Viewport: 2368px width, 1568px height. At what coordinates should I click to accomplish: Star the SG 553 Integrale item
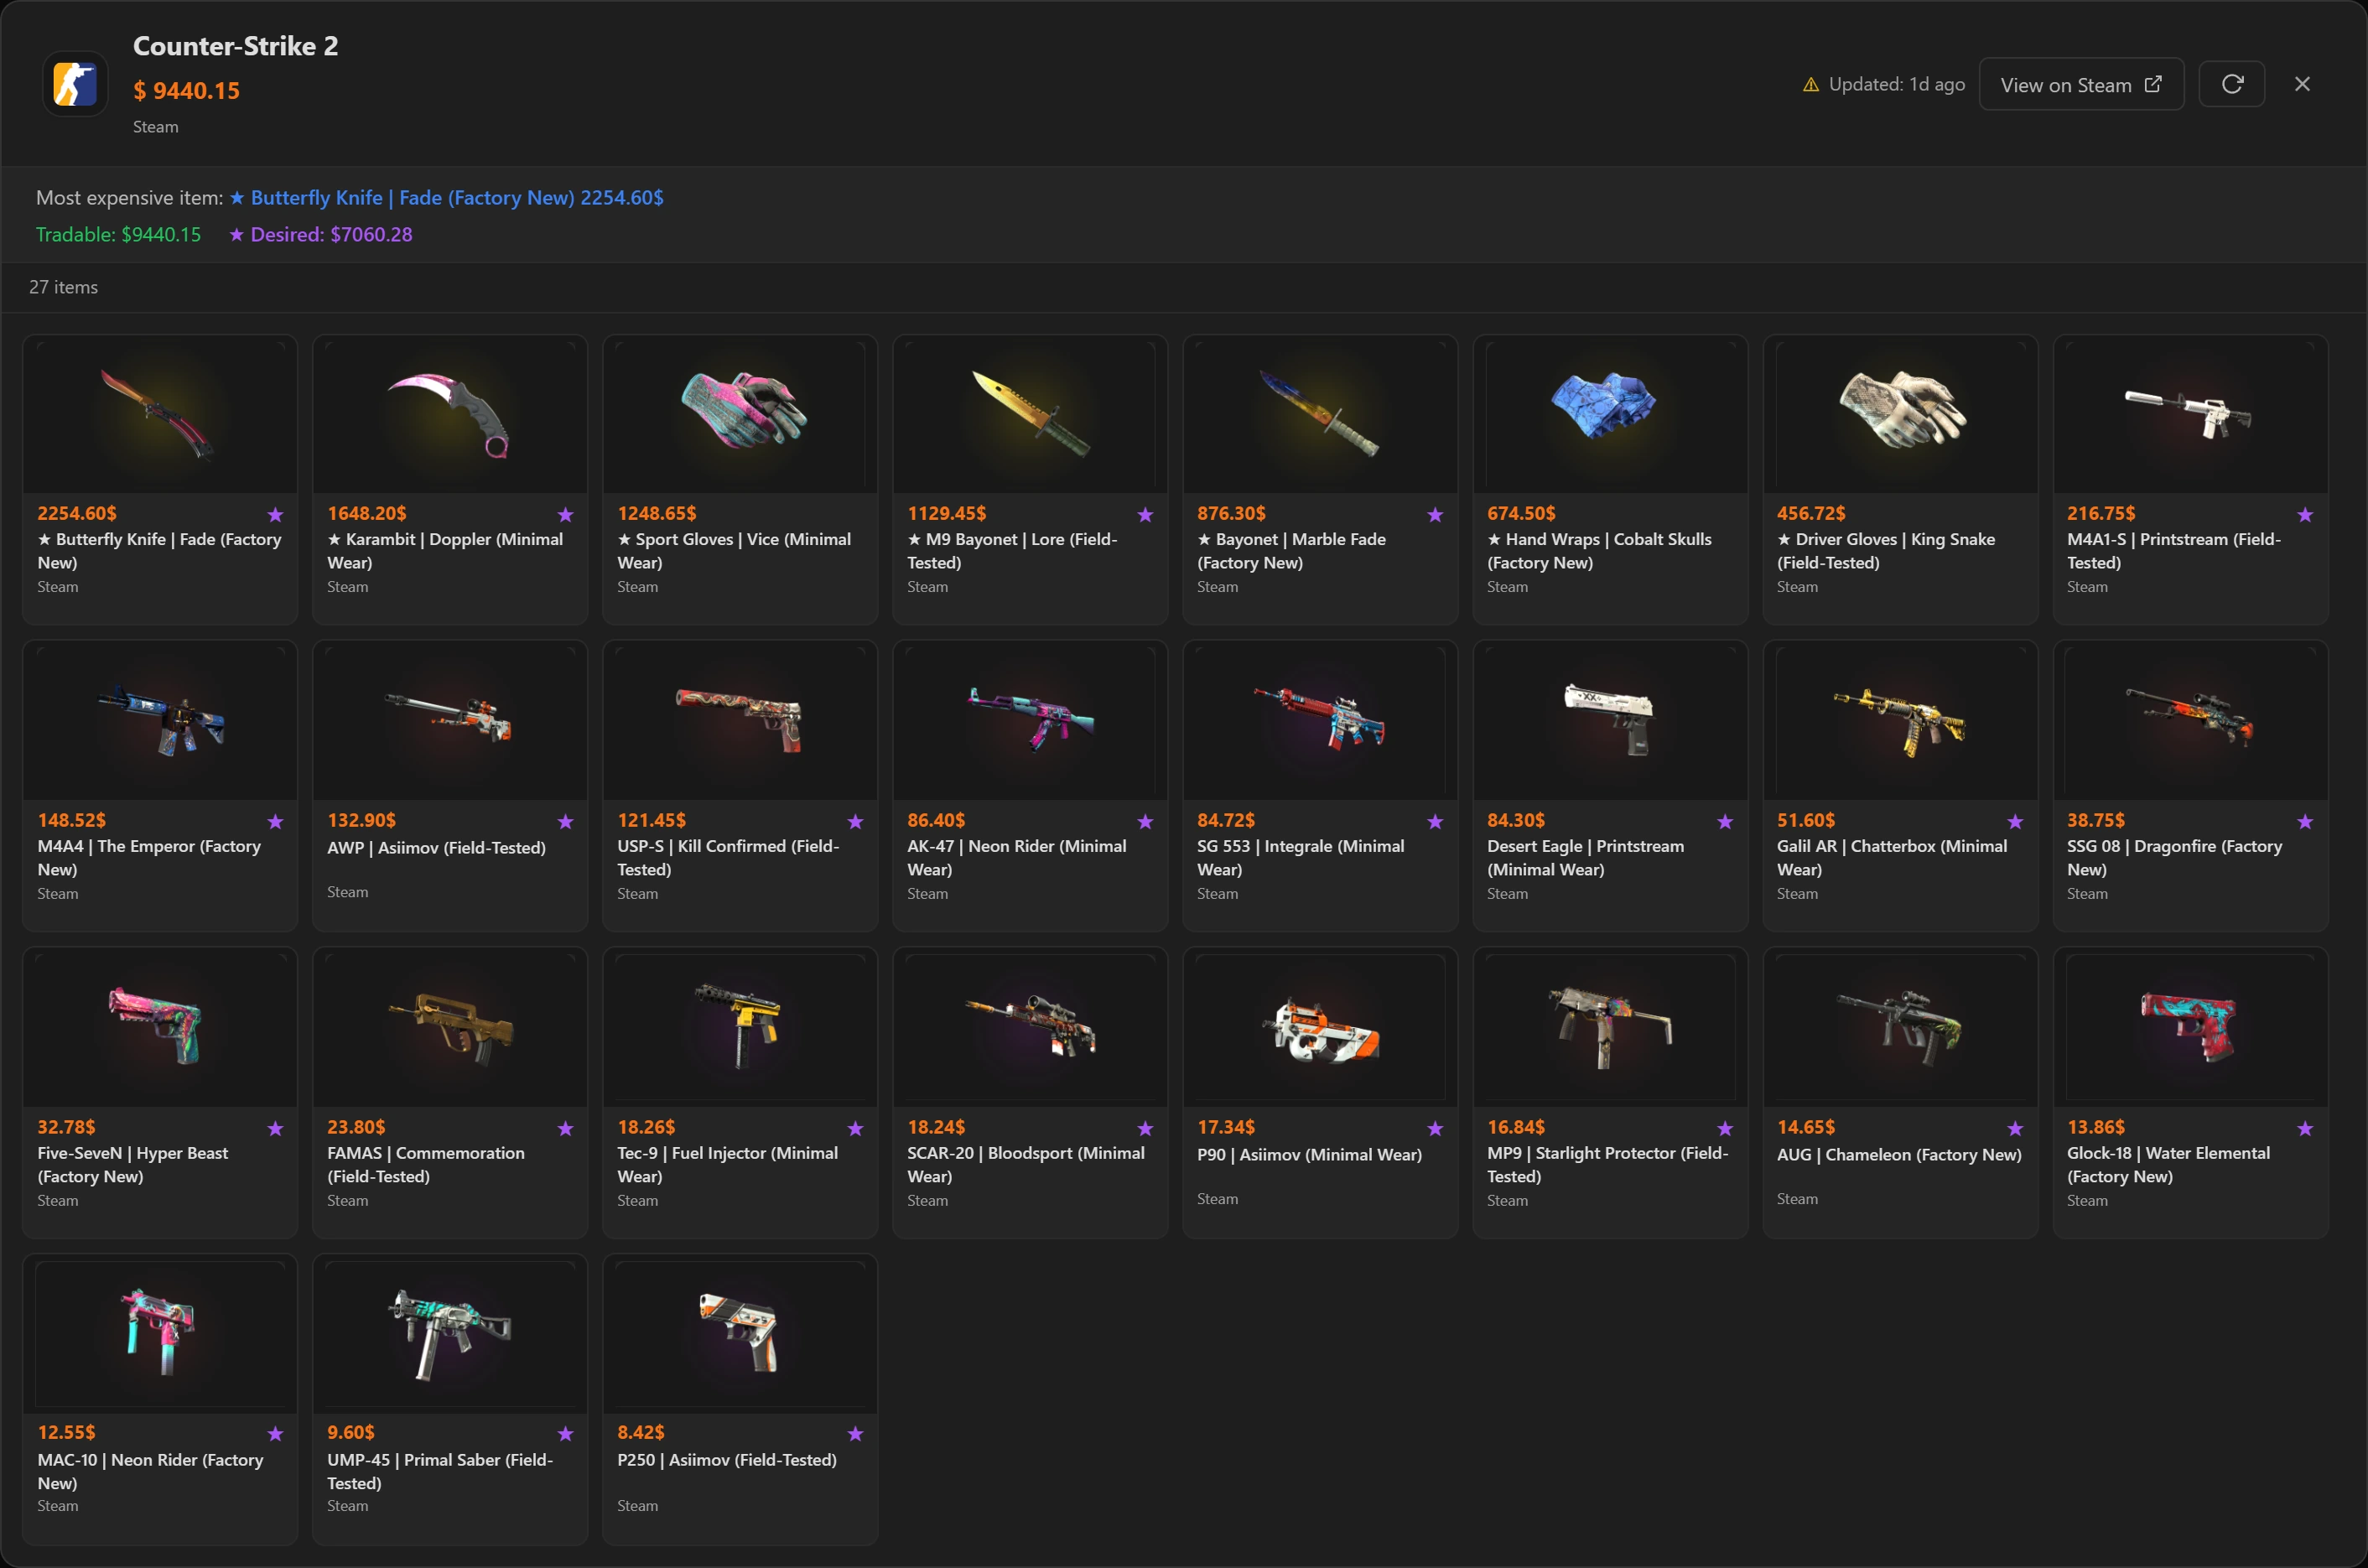click(x=1435, y=822)
